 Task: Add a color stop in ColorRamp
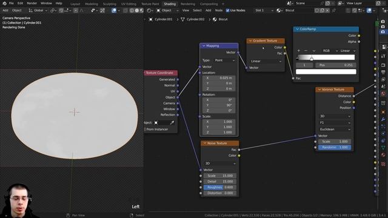pos(299,51)
